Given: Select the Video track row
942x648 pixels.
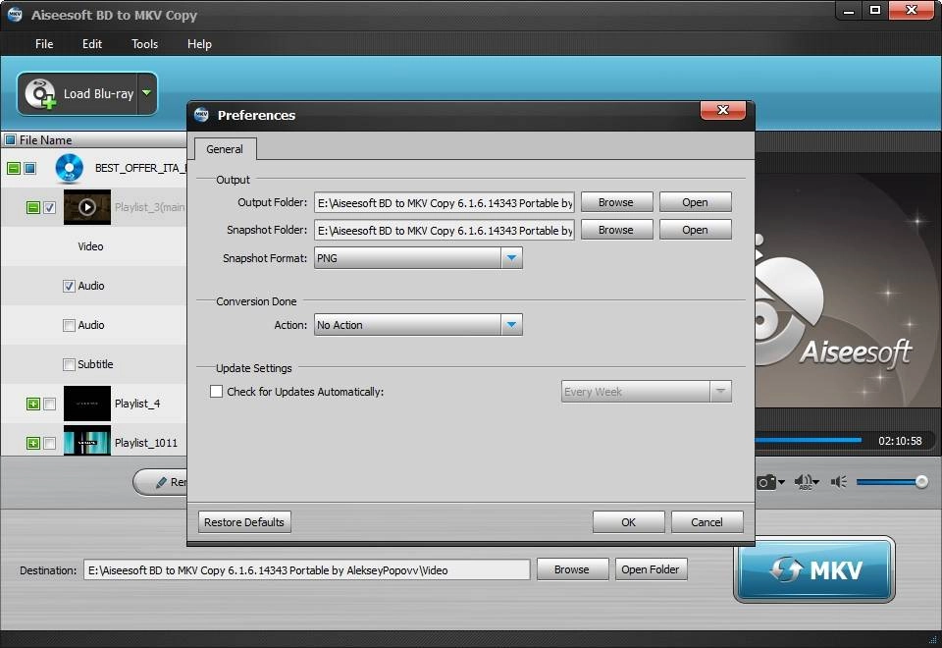Looking at the screenshot, I should pyautogui.click(x=94, y=246).
